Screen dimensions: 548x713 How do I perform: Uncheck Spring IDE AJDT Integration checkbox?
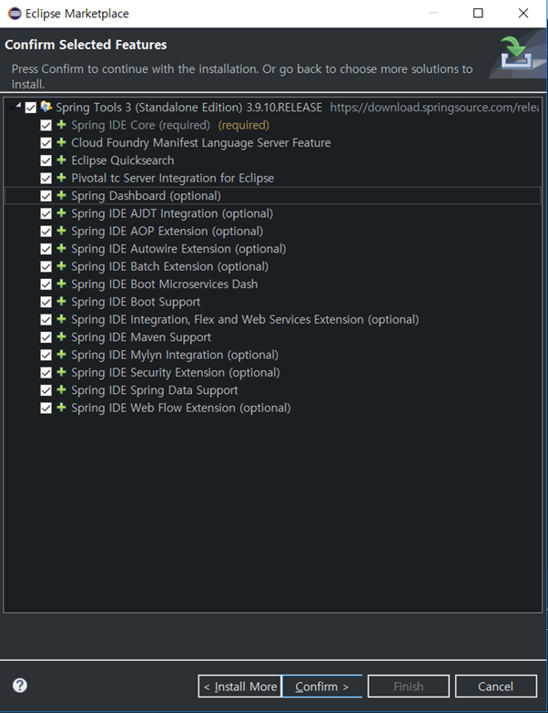click(46, 214)
